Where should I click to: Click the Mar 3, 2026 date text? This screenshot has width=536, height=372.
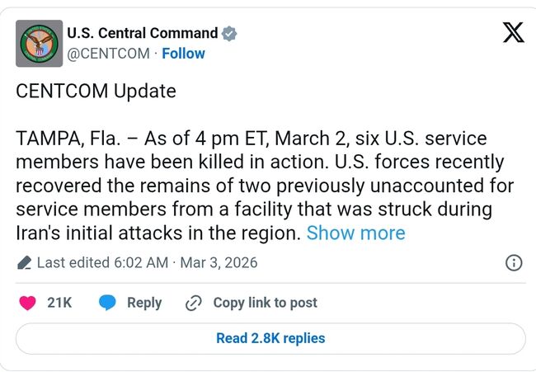click(219, 263)
